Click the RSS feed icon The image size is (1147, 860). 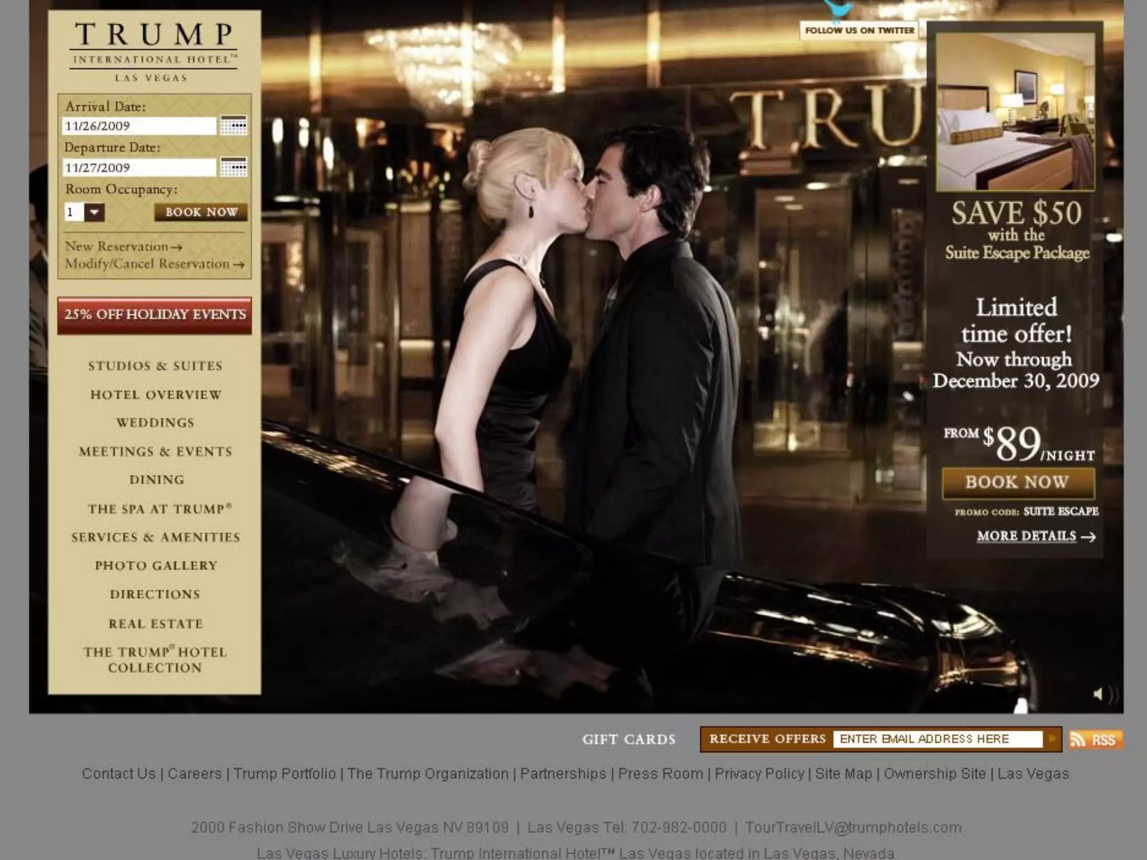coord(1095,740)
